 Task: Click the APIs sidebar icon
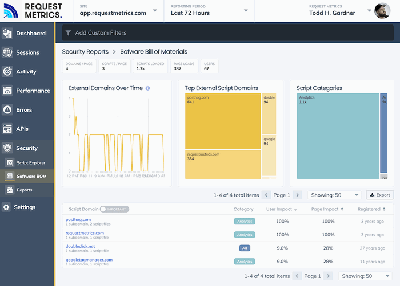7,129
